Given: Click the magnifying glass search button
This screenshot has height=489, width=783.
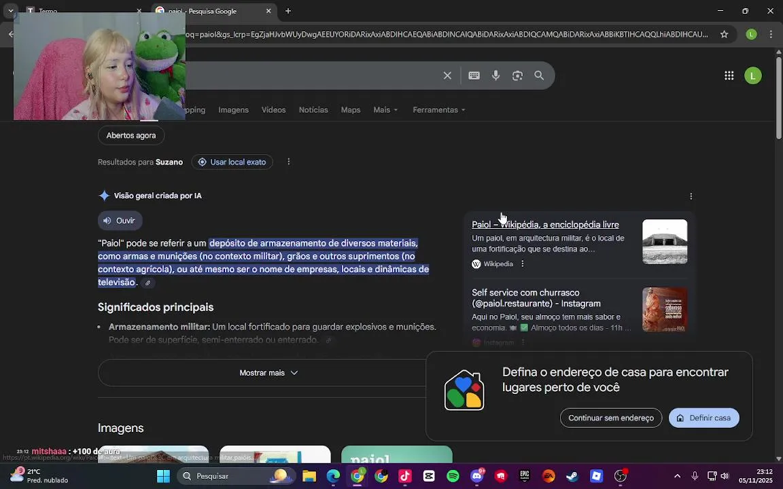Looking at the screenshot, I should pos(539,75).
